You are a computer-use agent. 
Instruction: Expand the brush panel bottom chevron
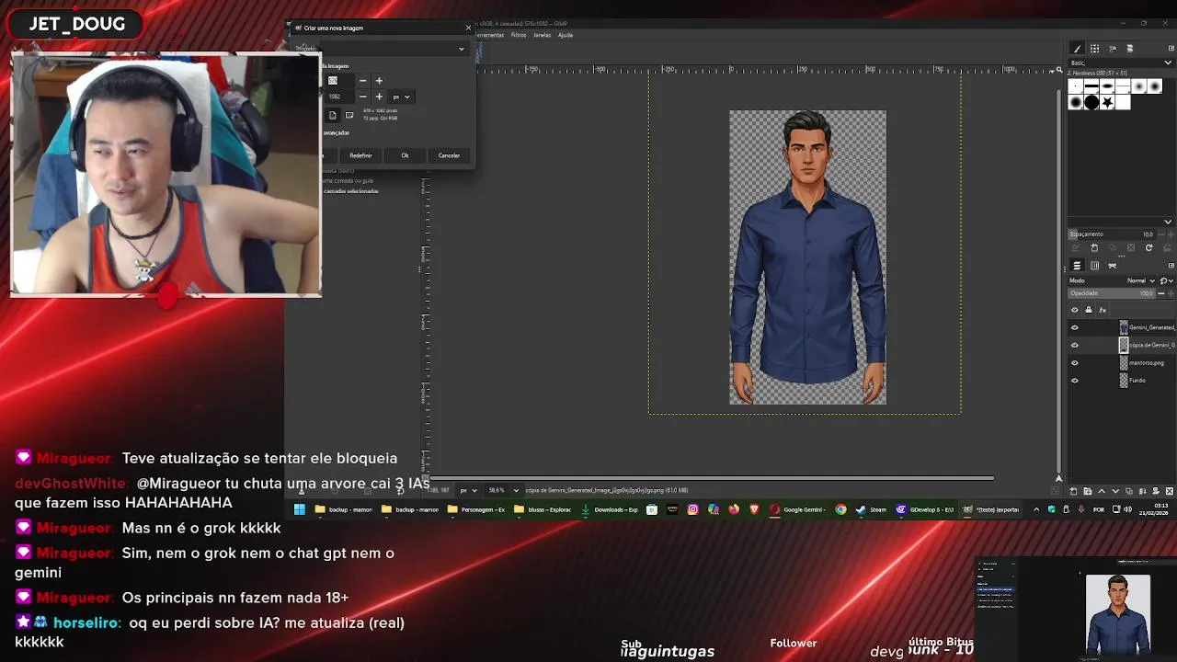pos(1168,222)
